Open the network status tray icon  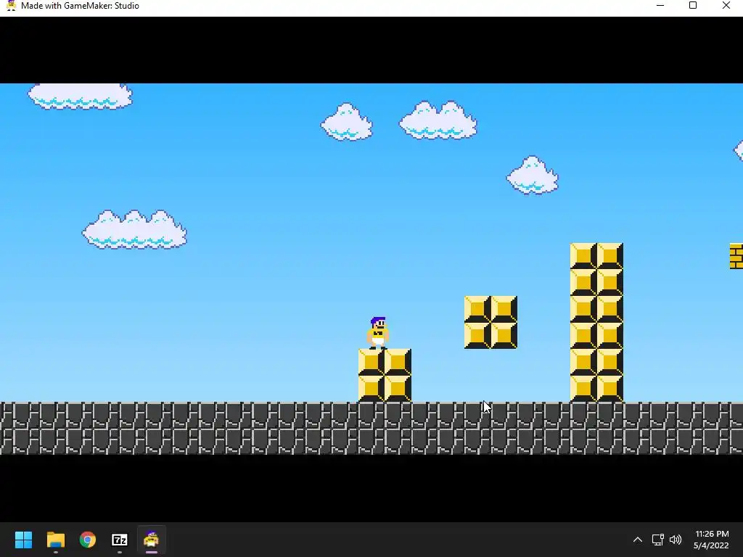pos(657,540)
